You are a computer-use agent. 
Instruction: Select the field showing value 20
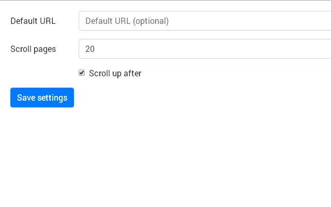tap(205, 49)
